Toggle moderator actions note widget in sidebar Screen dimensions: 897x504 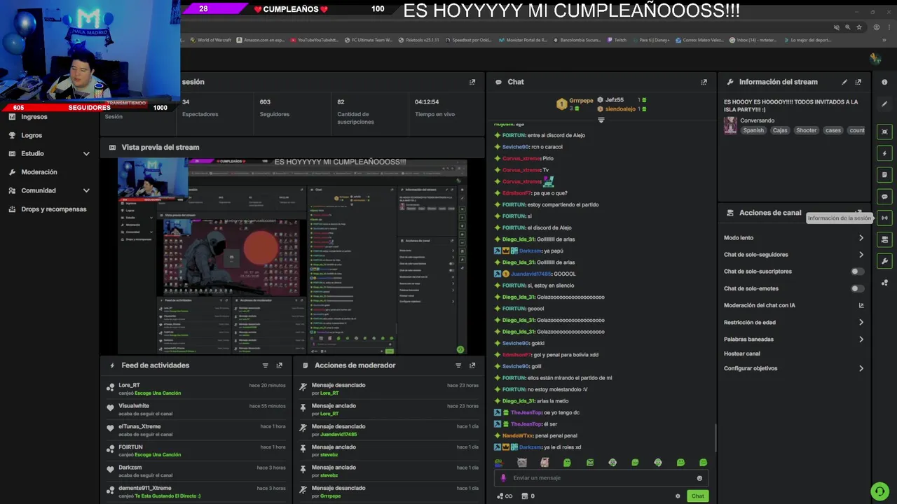(x=884, y=175)
